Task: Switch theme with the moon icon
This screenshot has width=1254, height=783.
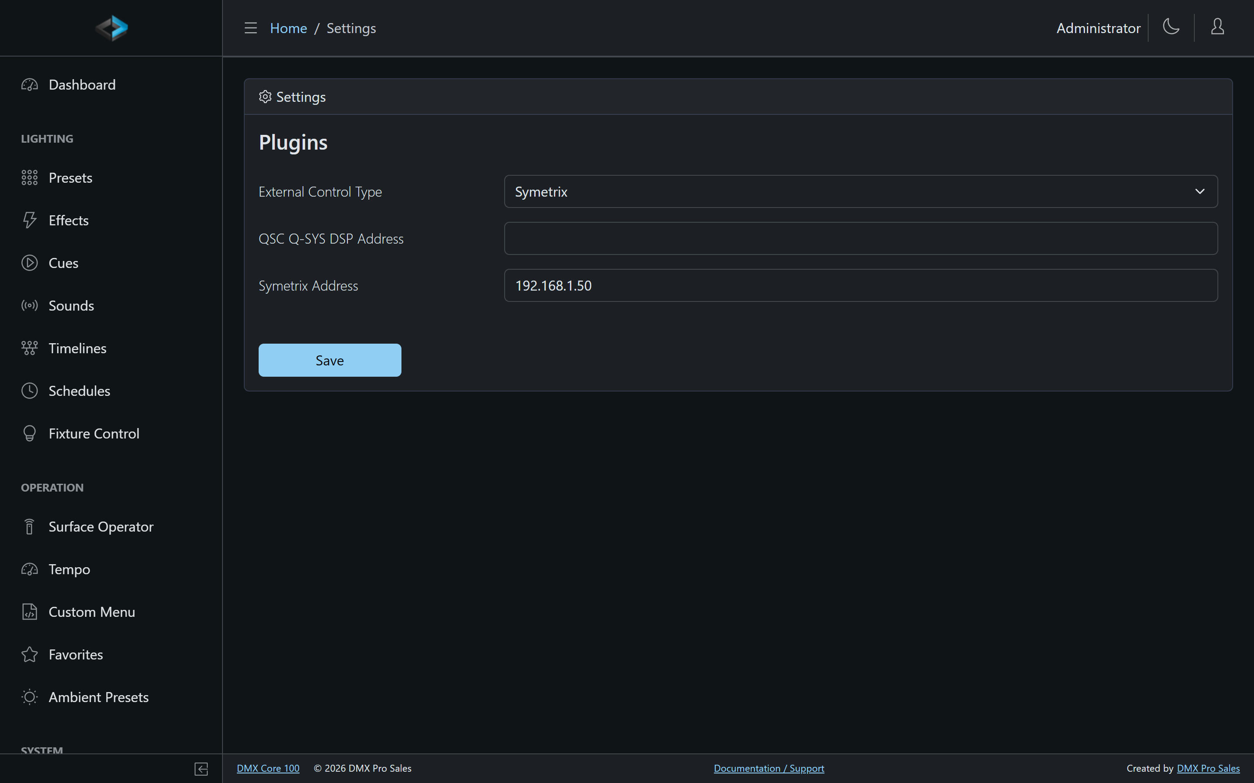Action: coord(1171,27)
